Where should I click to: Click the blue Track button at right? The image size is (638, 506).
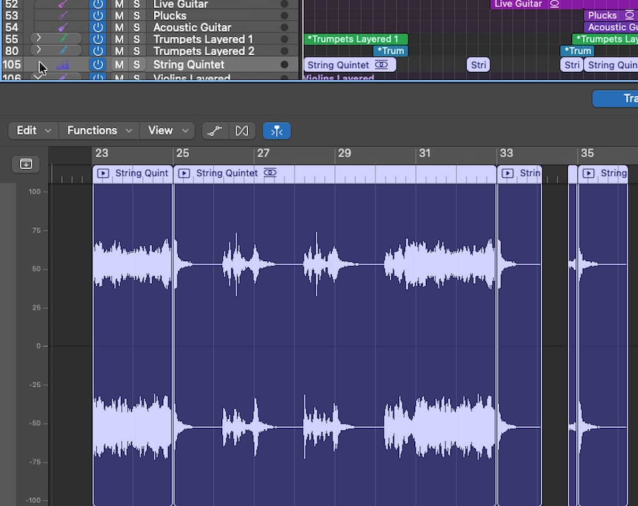pyautogui.click(x=616, y=98)
